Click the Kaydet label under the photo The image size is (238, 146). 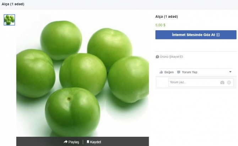pos(96,142)
